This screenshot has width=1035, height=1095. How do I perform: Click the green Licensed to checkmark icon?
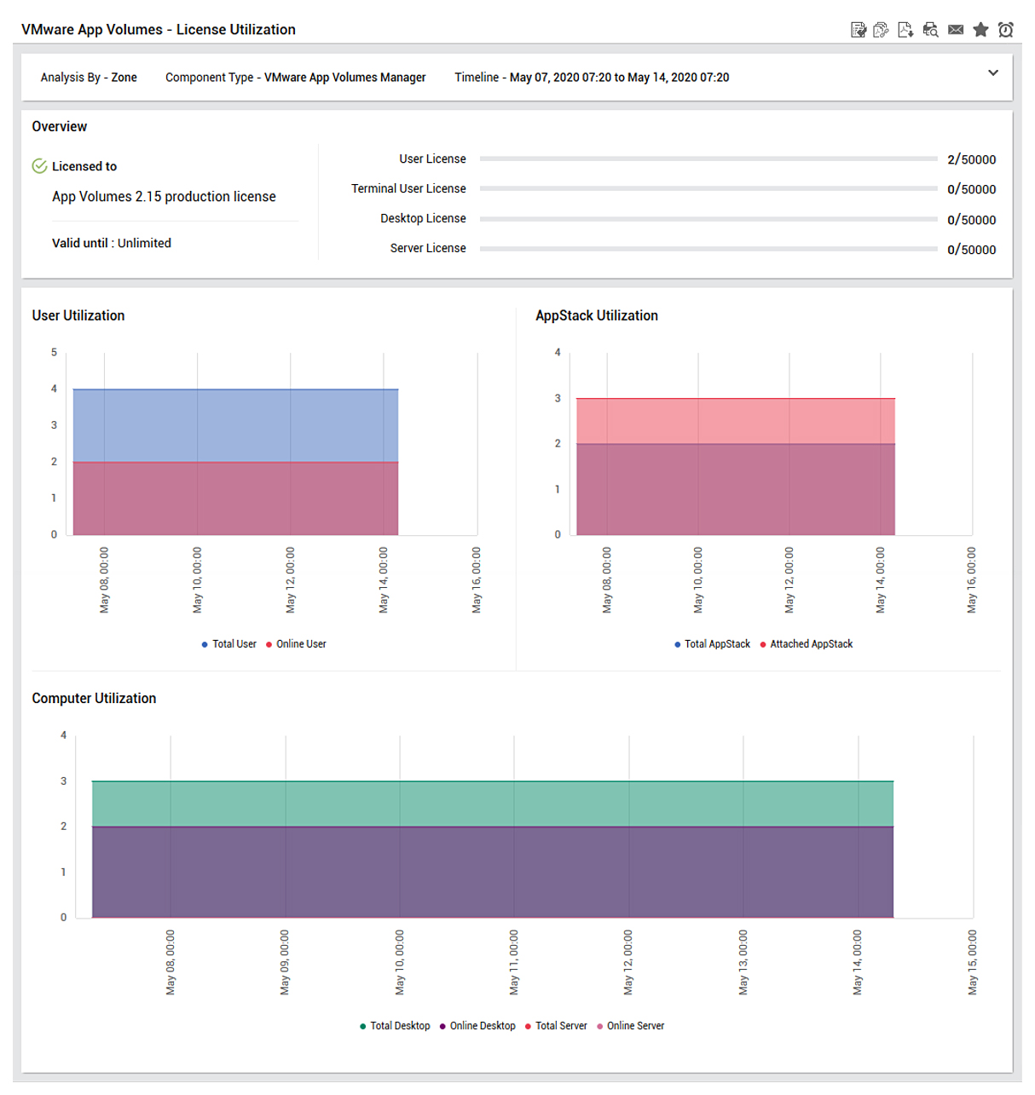pyautogui.click(x=39, y=166)
